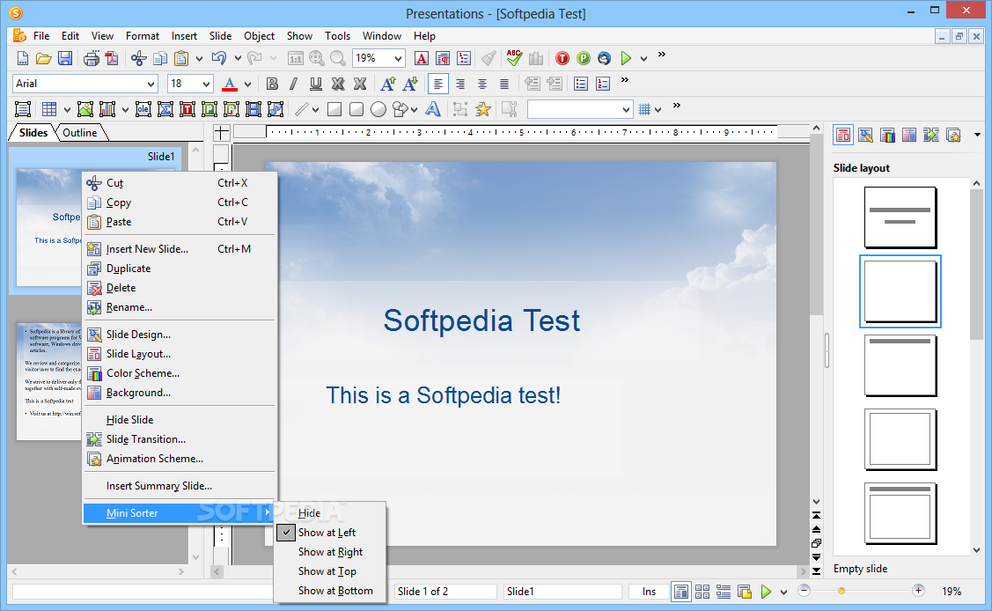992x611 pixels.
Task: Expand the grid options dropdown arrow
Action: pos(658,109)
